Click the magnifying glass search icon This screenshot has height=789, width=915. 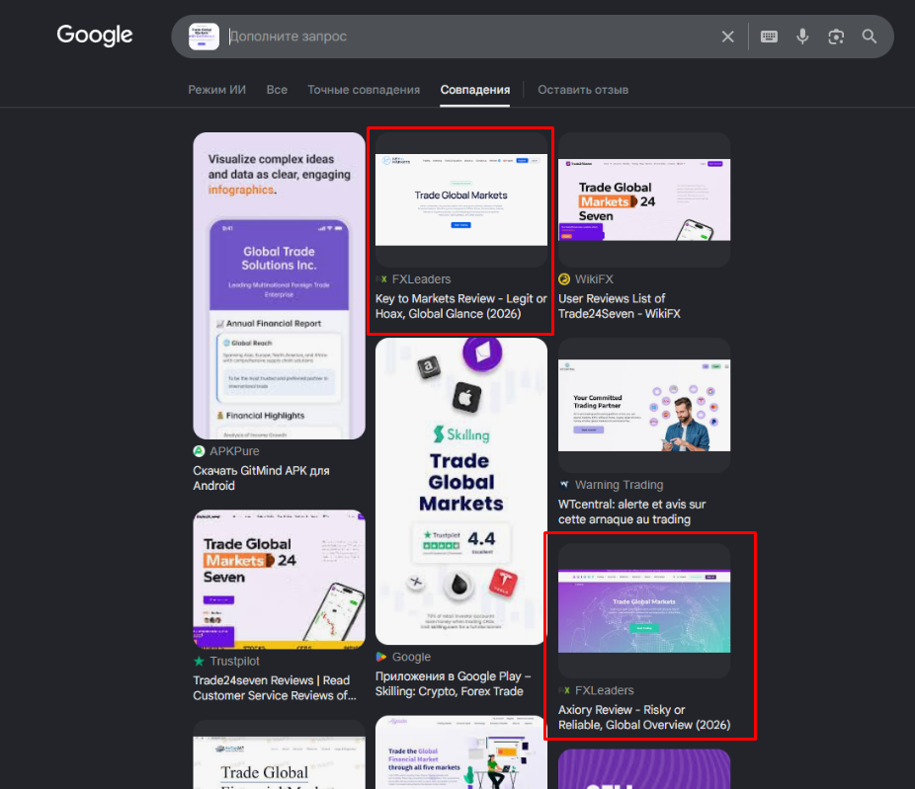coord(870,37)
